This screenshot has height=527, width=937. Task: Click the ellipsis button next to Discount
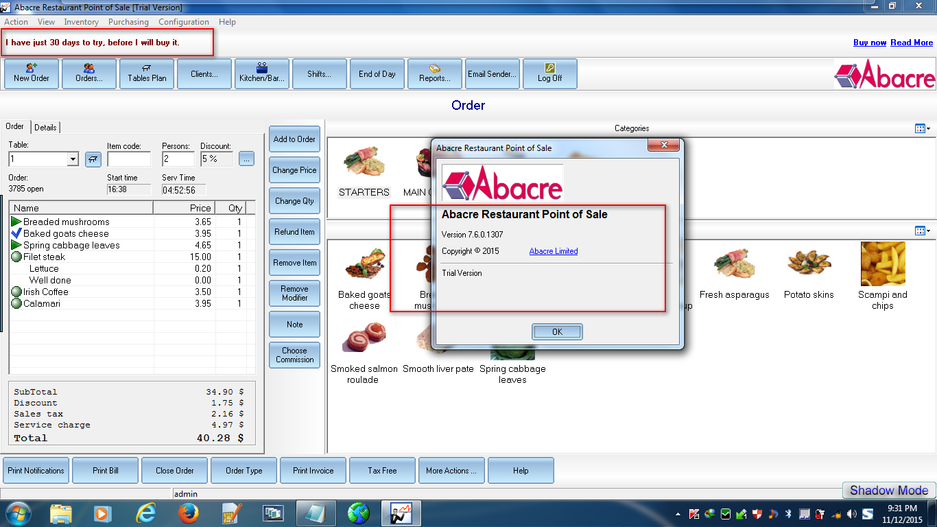pyautogui.click(x=247, y=159)
